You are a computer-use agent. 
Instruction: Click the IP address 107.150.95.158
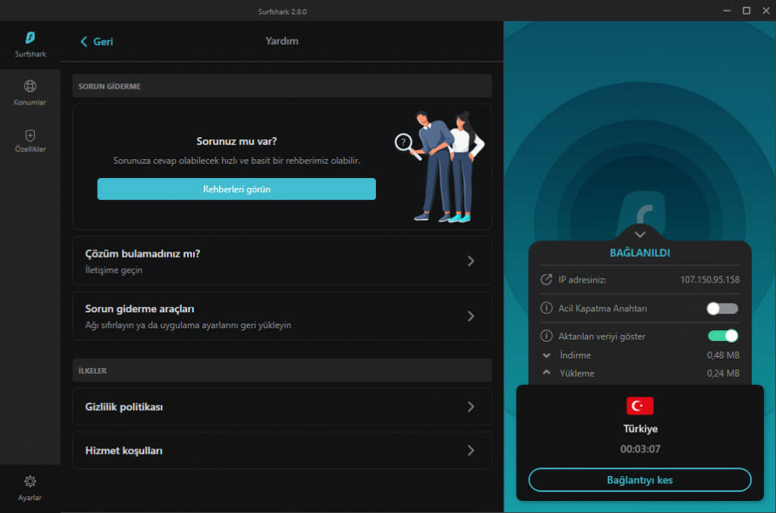[x=709, y=280]
